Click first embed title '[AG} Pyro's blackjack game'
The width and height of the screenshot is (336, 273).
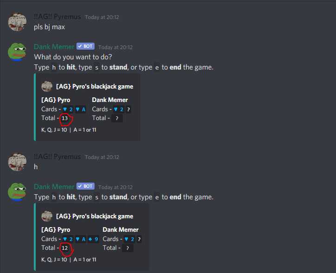[x=95, y=87]
